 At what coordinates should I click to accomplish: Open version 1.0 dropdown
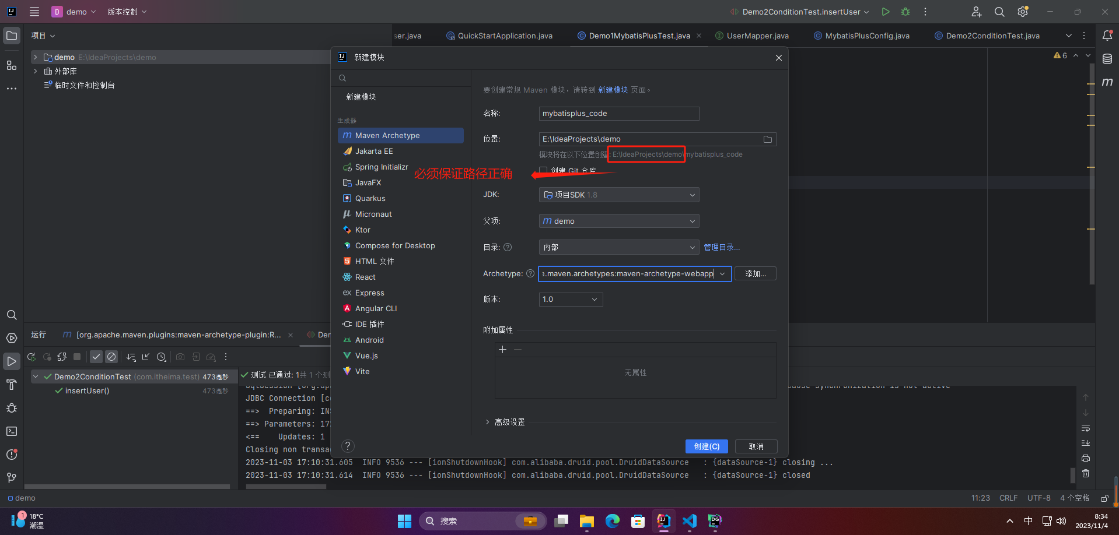pos(571,300)
